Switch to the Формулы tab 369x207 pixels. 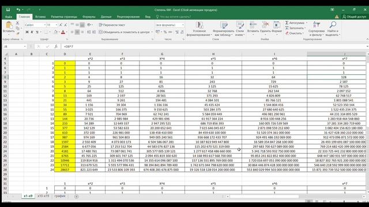click(89, 17)
